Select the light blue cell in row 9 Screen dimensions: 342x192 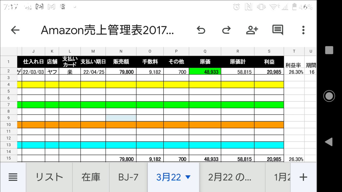click(121, 118)
